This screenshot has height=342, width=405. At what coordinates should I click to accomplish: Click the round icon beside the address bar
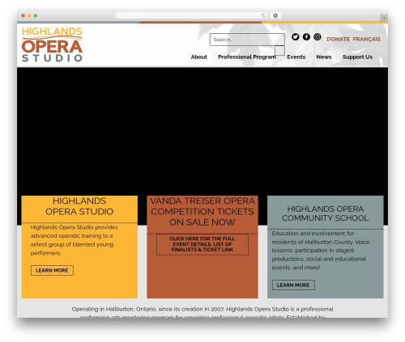pyautogui.click(x=275, y=16)
